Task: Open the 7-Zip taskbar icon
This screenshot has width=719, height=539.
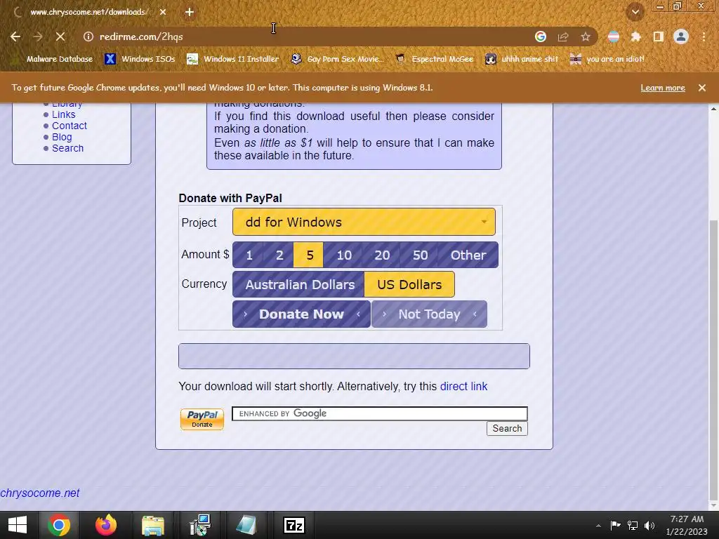Action: pyautogui.click(x=294, y=525)
